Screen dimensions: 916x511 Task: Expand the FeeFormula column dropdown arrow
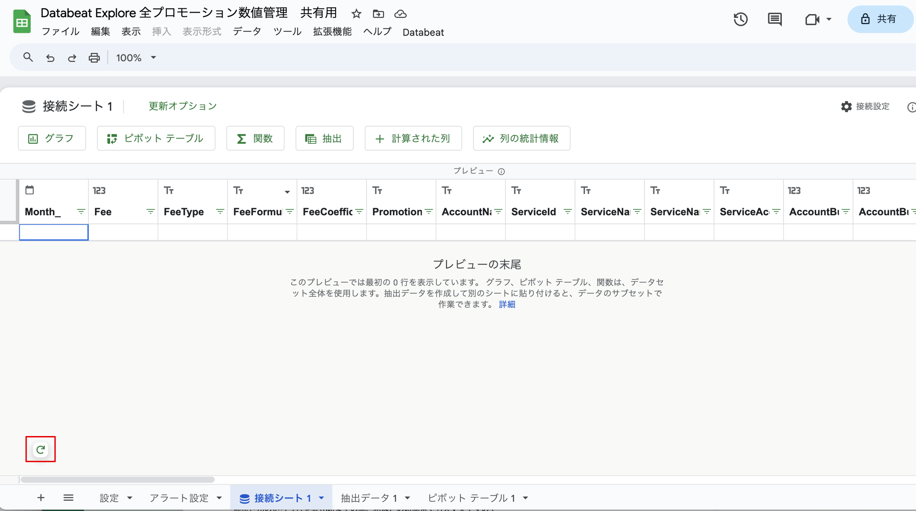point(287,191)
